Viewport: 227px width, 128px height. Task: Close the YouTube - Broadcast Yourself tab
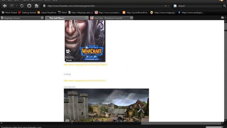(x=132, y=18)
